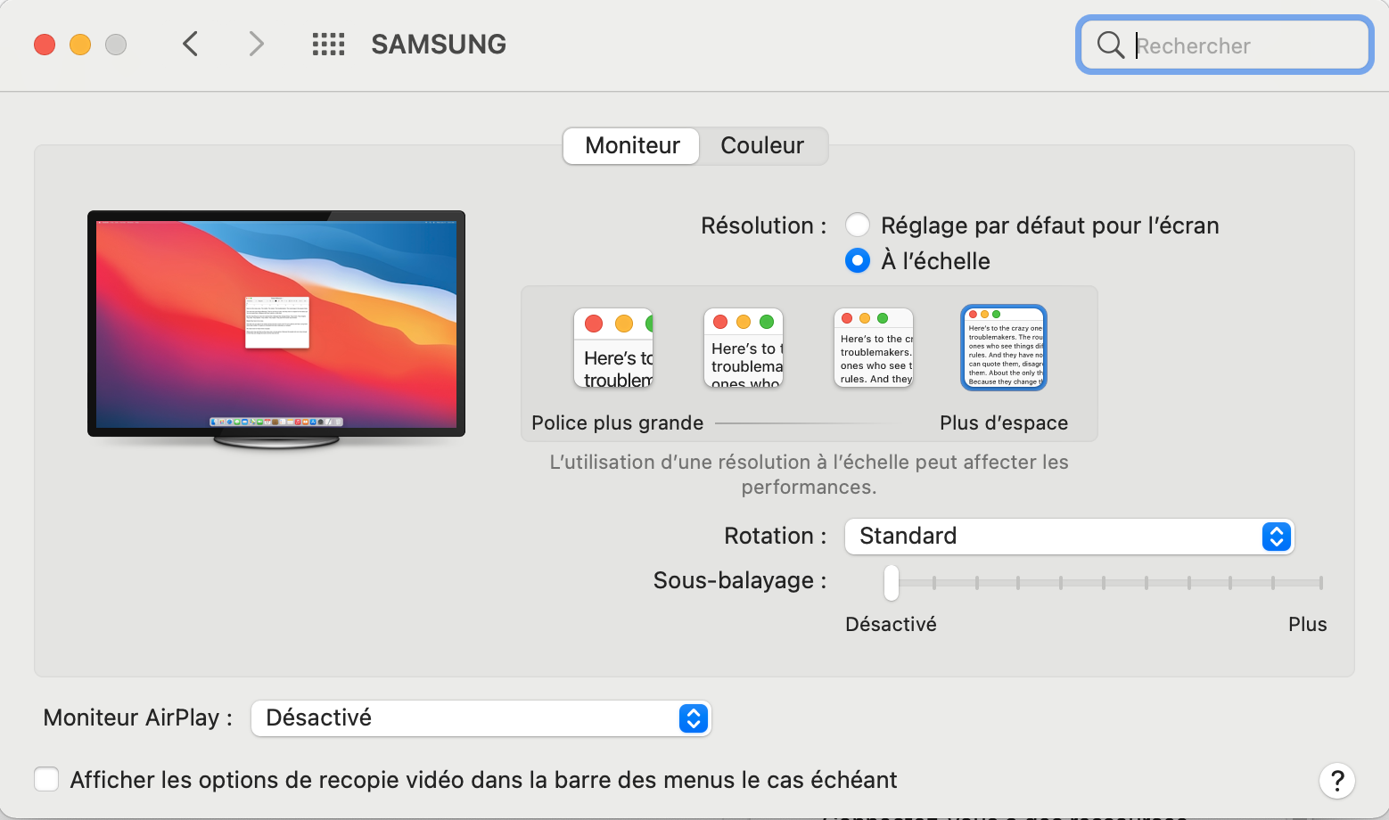Minimize the window with the yellow button
This screenshot has height=820, width=1389.
(x=80, y=45)
